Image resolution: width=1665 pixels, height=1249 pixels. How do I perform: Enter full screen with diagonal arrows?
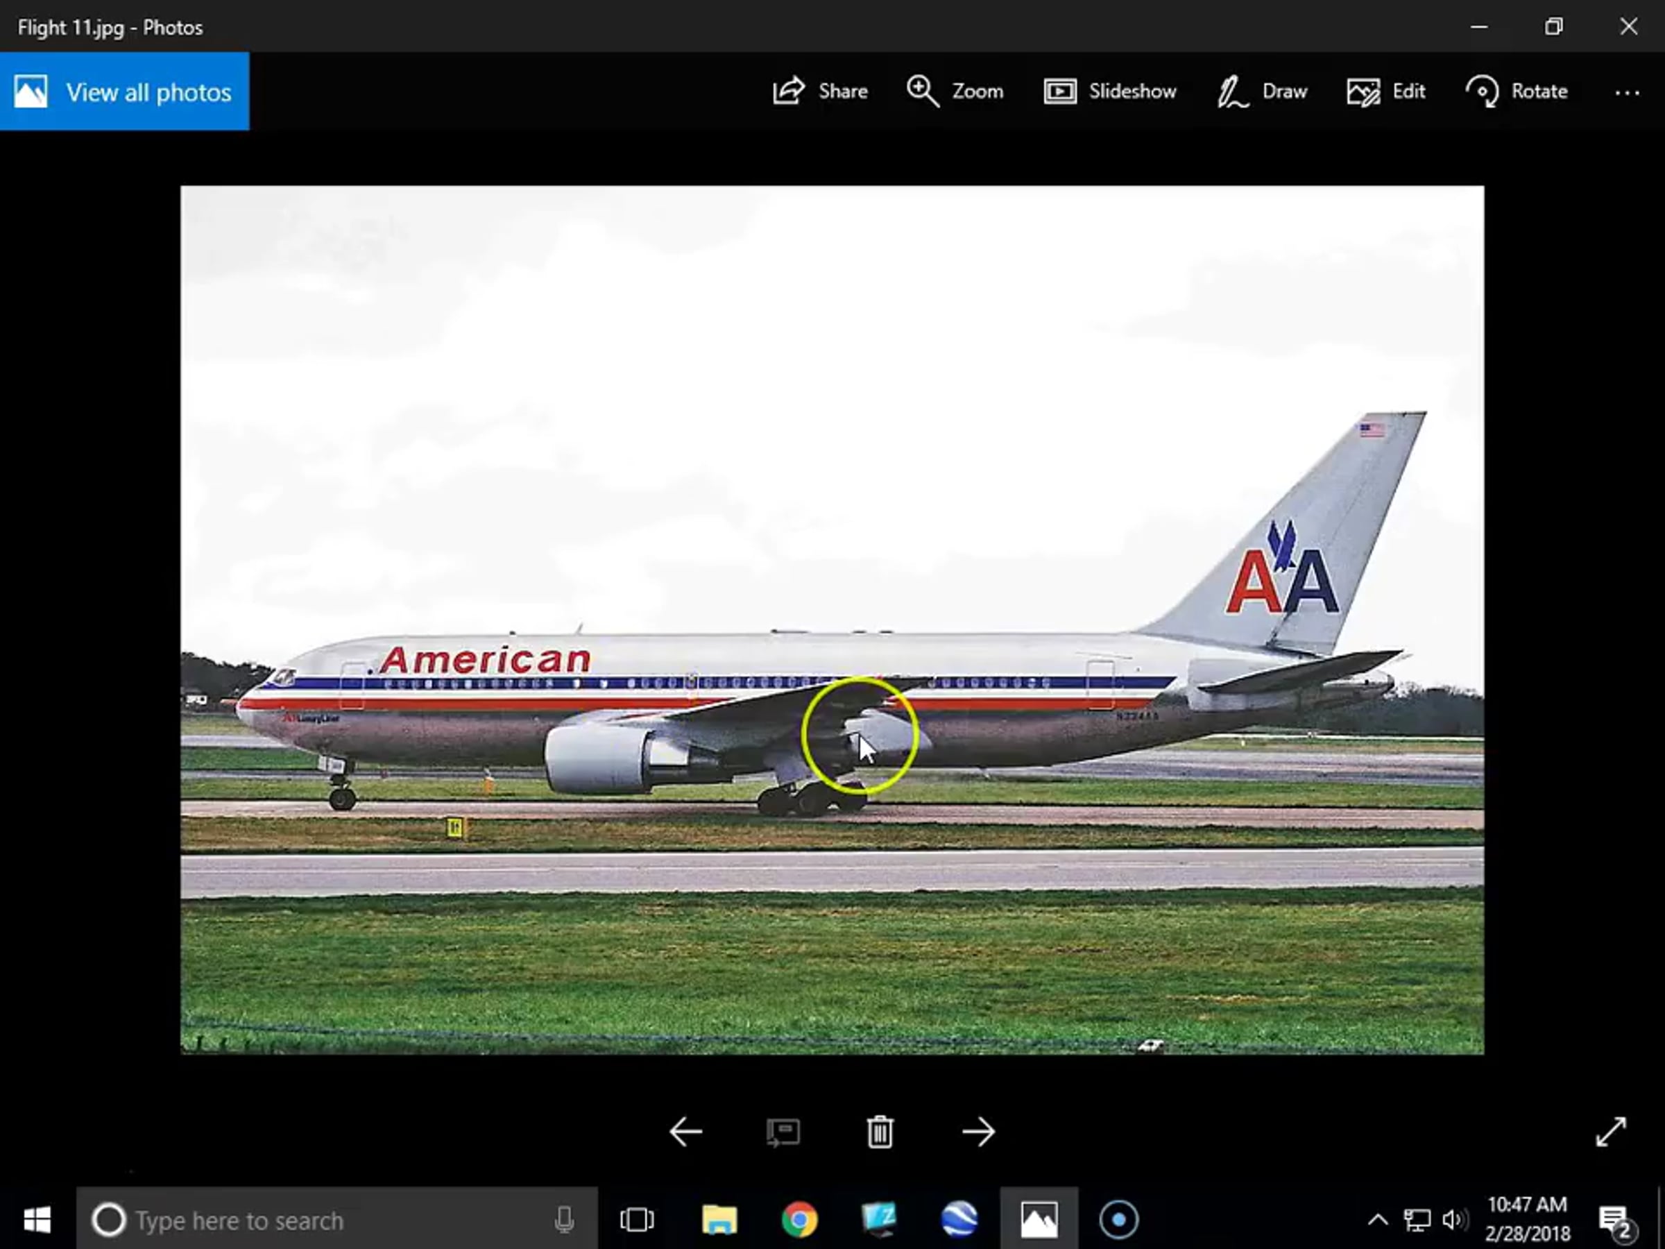pos(1611,1132)
